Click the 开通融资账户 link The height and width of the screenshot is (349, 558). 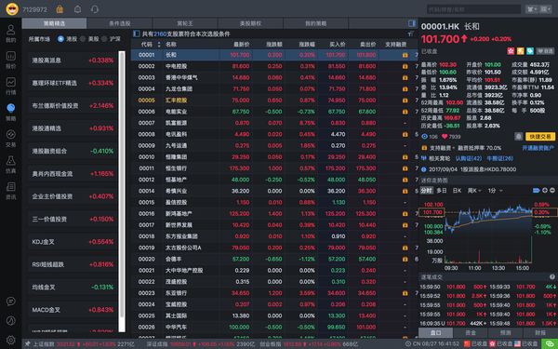pyautogui.click(x=538, y=148)
